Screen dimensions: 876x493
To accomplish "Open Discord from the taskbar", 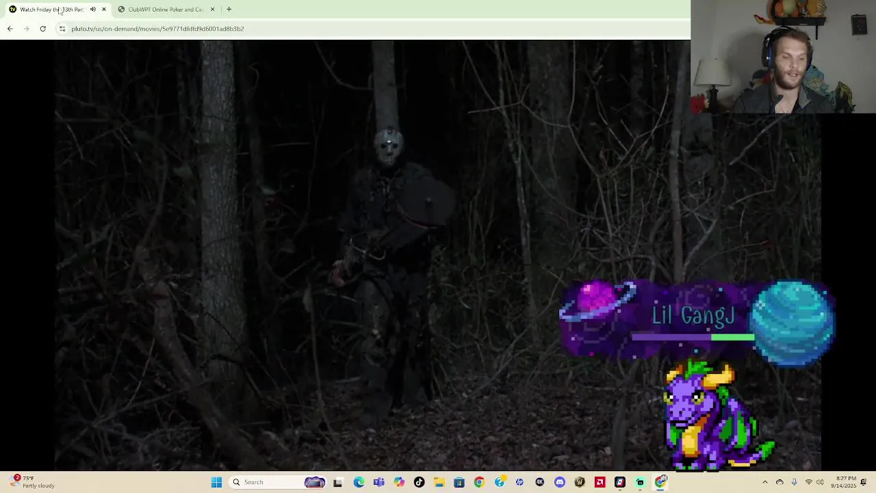I will [560, 482].
